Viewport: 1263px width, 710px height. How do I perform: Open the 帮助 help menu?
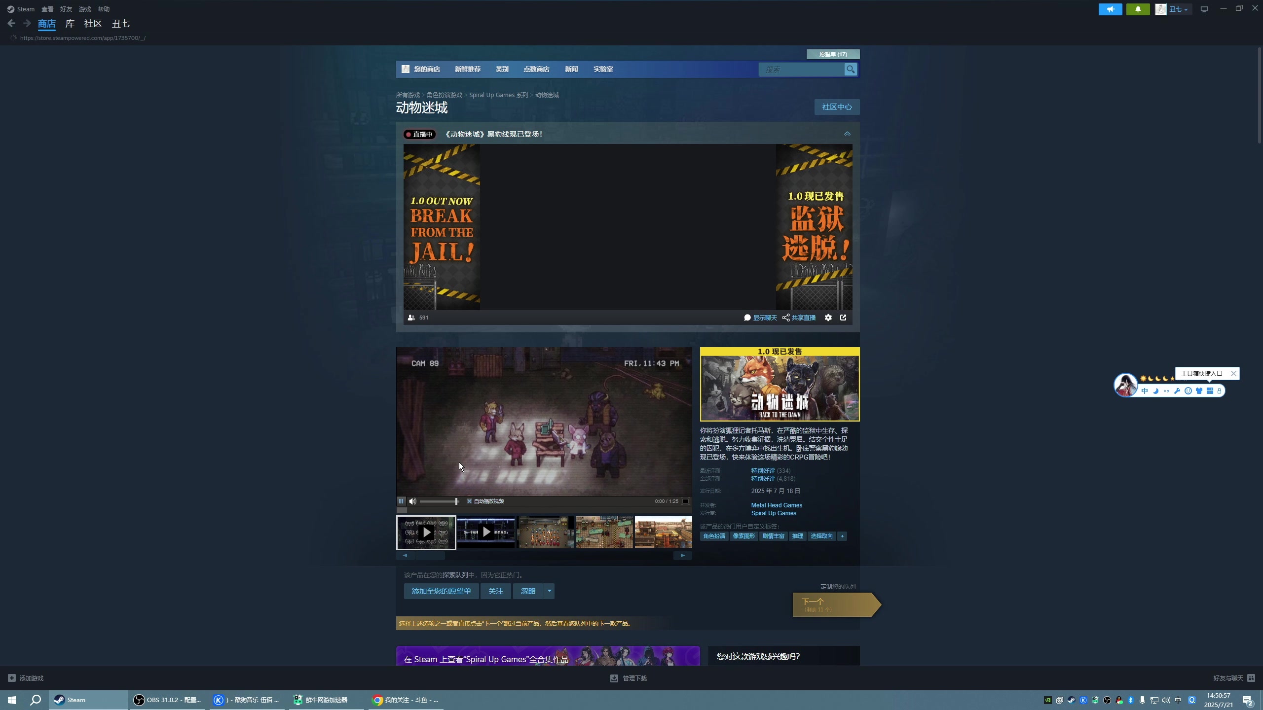[104, 9]
